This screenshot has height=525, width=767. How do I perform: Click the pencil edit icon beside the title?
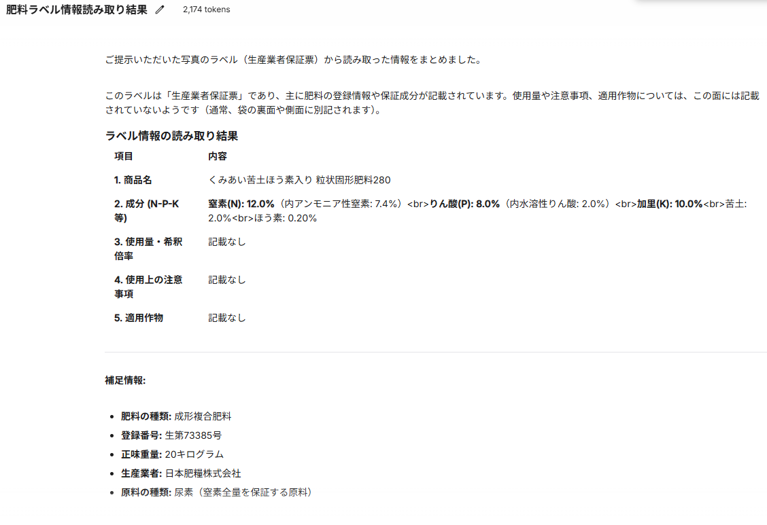(x=159, y=10)
